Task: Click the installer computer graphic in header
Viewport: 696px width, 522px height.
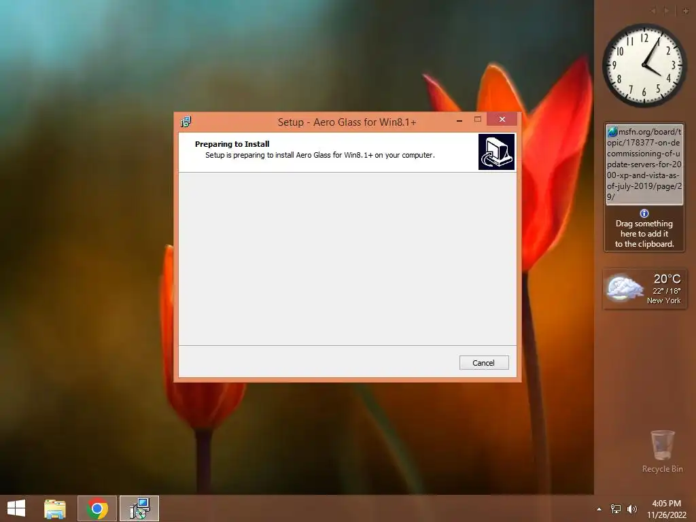Action: click(496, 152)
